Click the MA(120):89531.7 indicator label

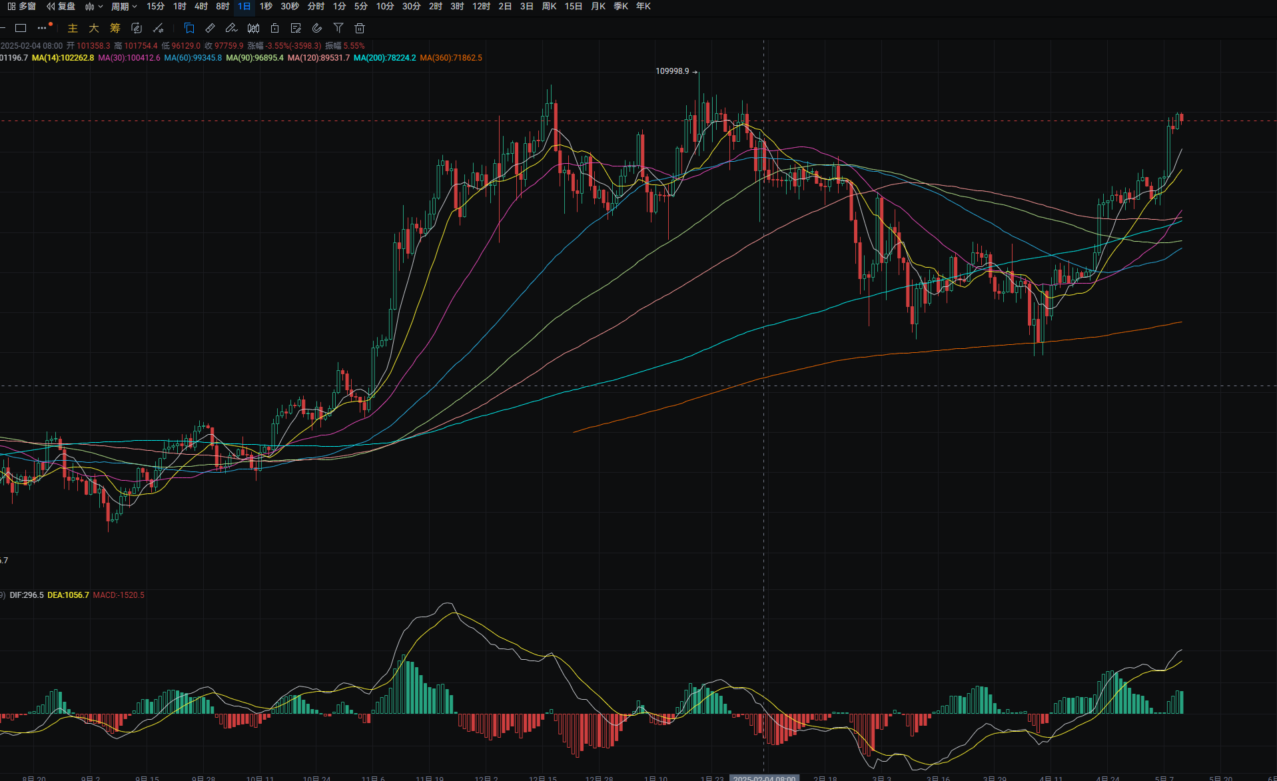click(318, 58)
